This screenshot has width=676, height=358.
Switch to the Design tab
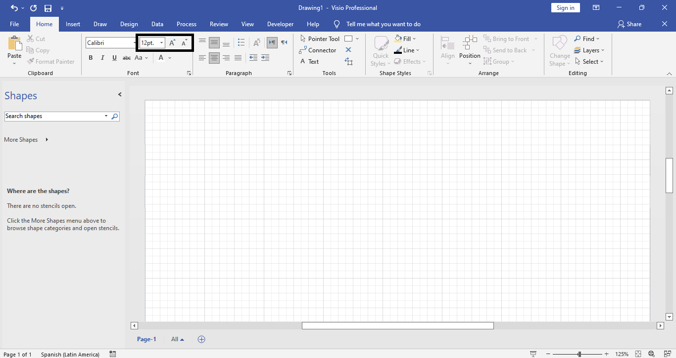tap(129, 24)
